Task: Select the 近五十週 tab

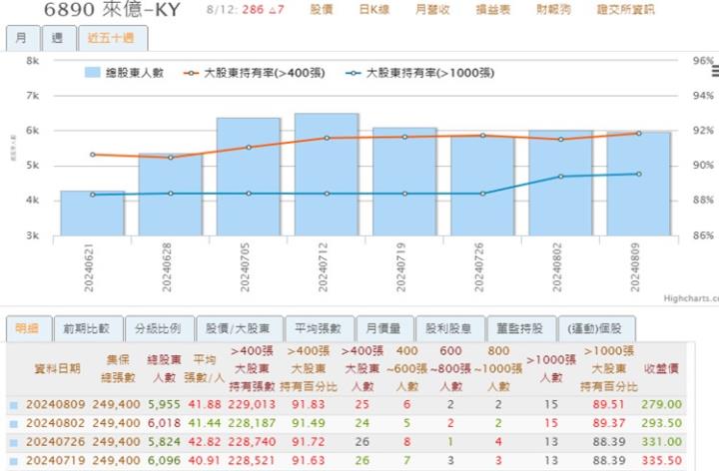Action: click(x=111, y=39)
